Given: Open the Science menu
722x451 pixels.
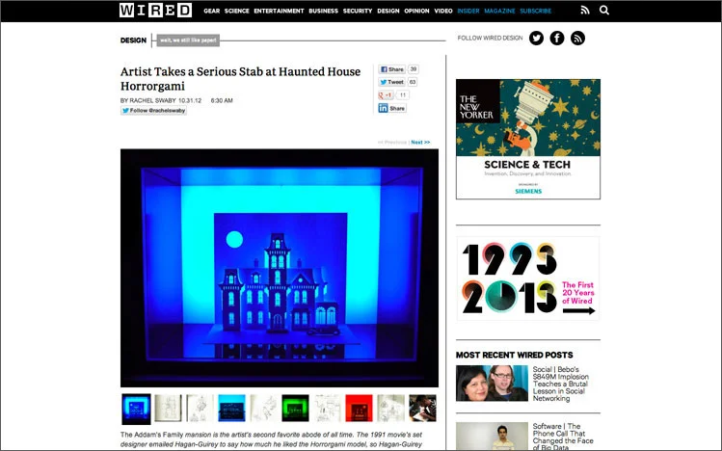Looking at the screenshot, I should [x=237, y=11].
